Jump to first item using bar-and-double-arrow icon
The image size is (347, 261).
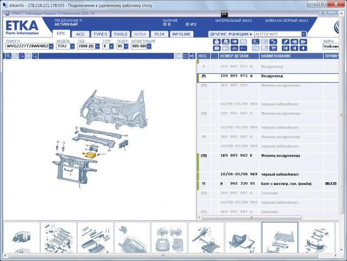pos(286,48)
